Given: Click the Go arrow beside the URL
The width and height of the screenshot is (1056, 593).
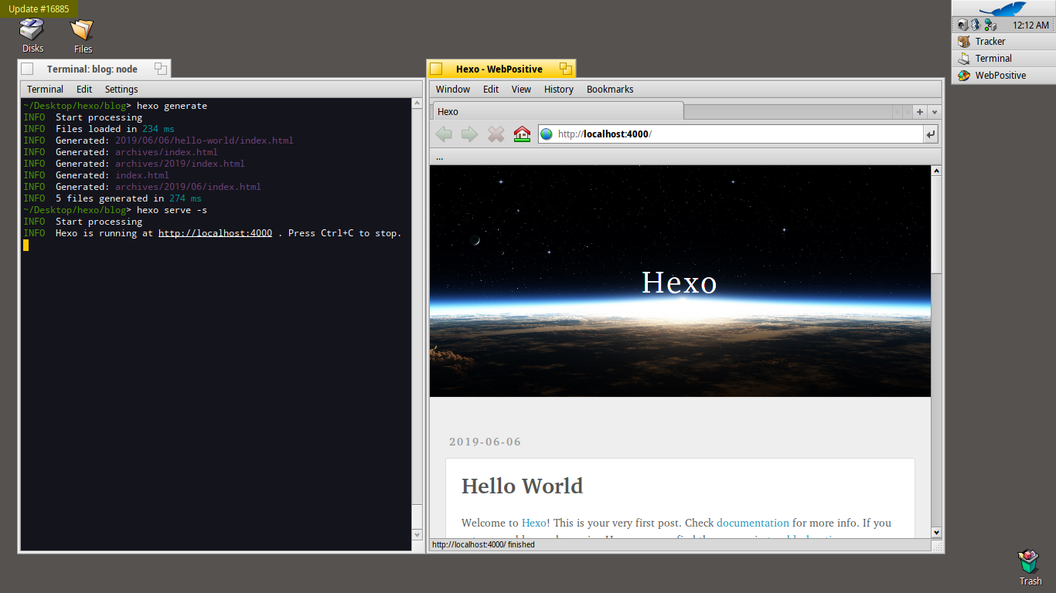Looking at the screenshot, I should coord(931,134).
